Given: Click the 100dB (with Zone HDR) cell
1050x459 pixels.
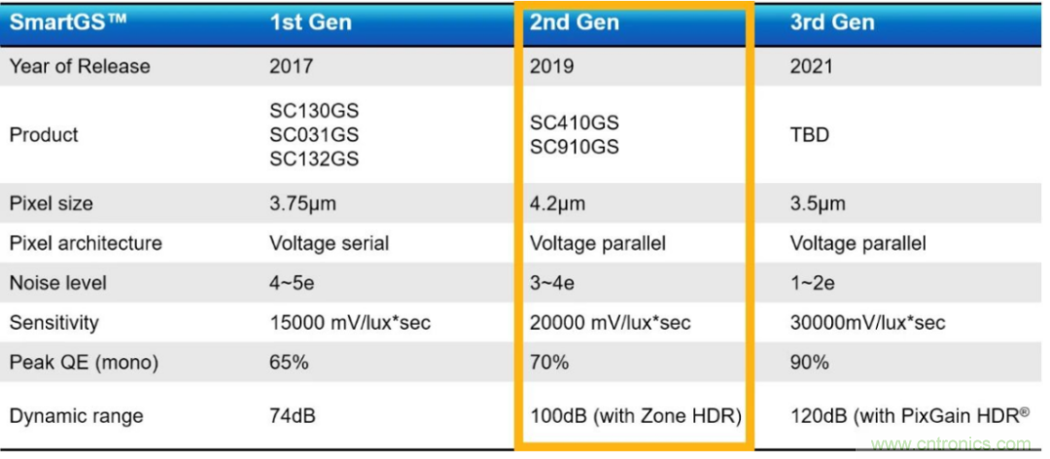Looking at the screenshot, I should click(x=636, y=416).
